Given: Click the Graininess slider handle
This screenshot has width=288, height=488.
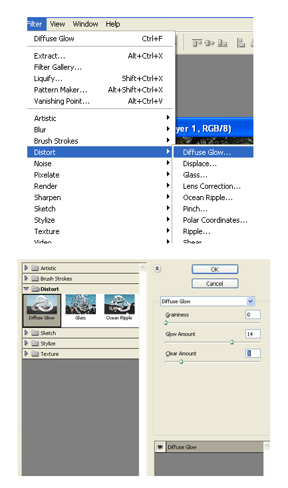Looking at the screenshot, I should pyautogui.click(x=166, y=322).
